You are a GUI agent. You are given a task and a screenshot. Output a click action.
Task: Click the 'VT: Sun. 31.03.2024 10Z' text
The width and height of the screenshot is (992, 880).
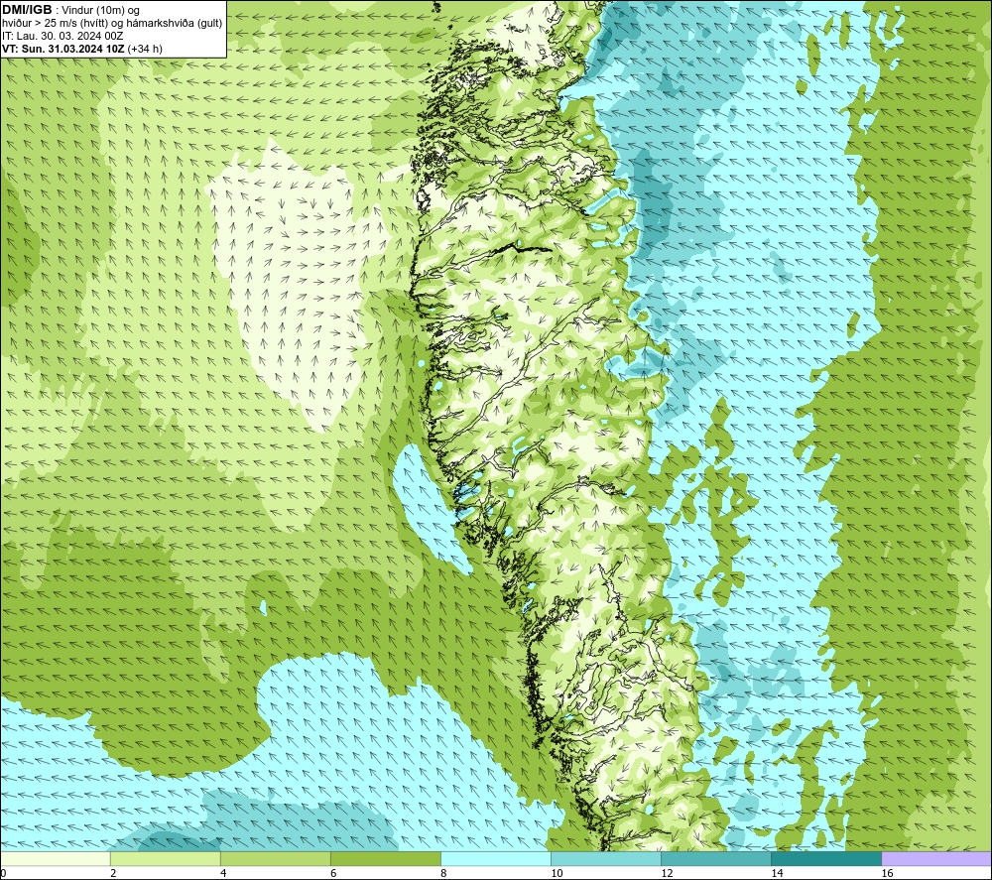pyautogui.click(x=63, y=49)
